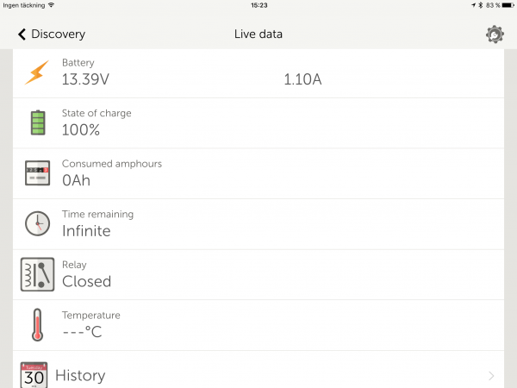Screen dimensions: 517x388
Task: Tap the Time remaining Infinite value
Action: (x=86, y=231)
